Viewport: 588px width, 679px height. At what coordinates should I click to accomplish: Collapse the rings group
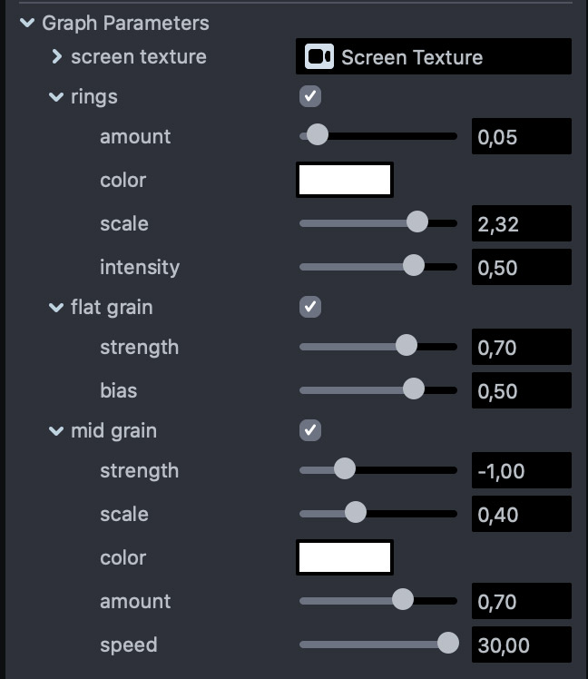pyautogui.click(x=56, y=97)
